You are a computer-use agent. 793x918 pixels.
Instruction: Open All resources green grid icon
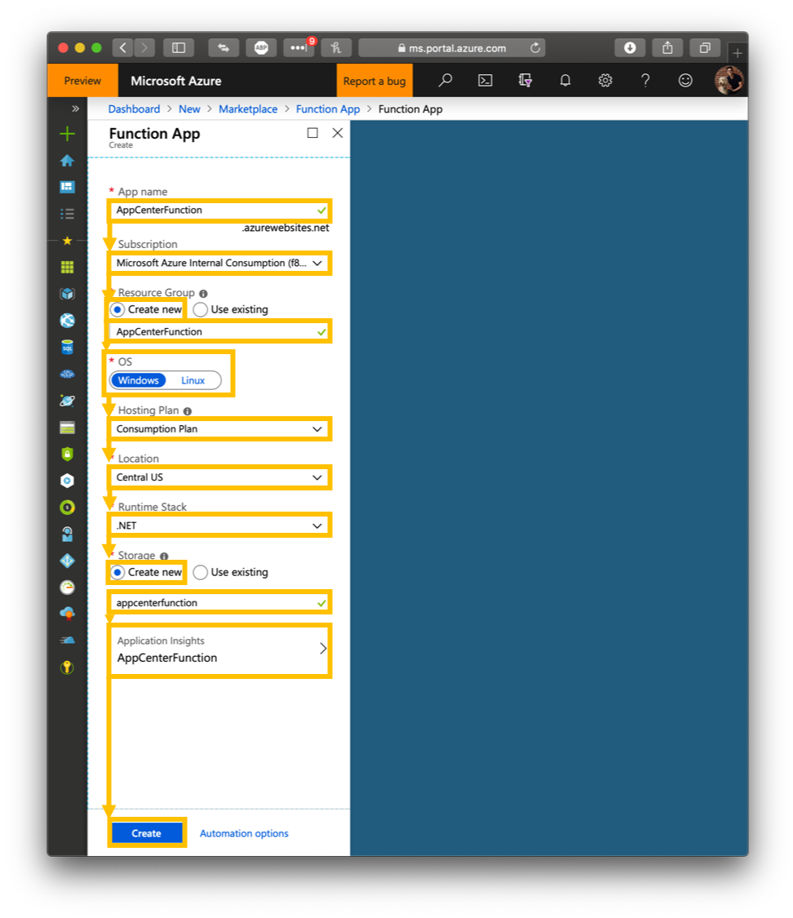pyautogui.click(x=67, y=267)
